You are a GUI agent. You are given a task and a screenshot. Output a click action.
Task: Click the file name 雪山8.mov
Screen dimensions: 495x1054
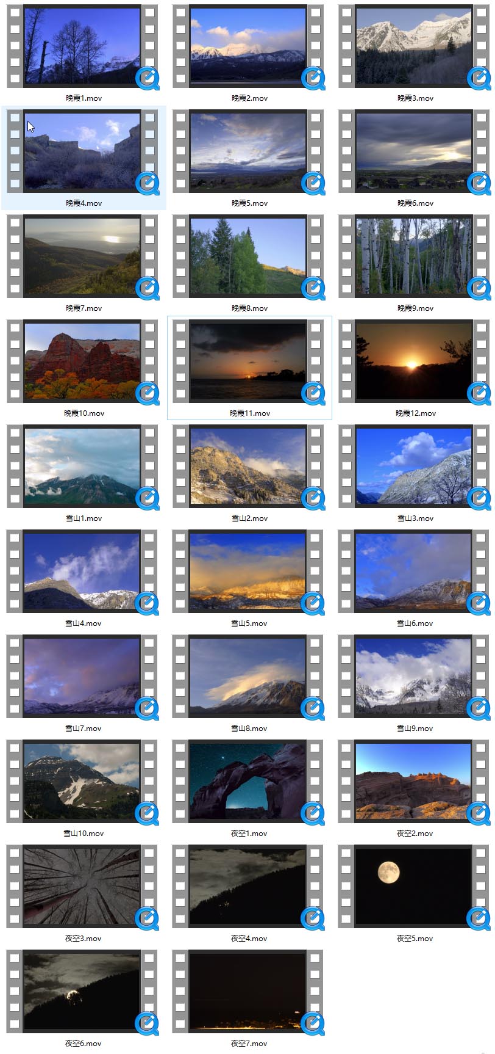click(249, 729)
